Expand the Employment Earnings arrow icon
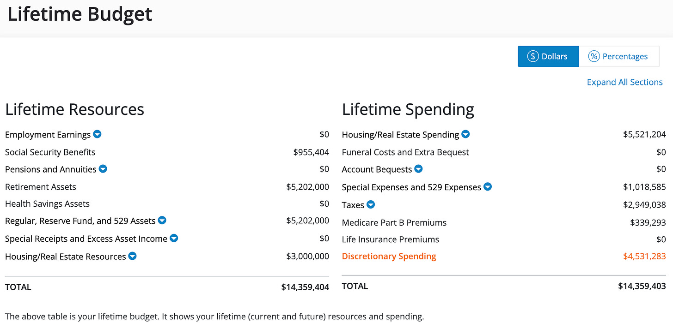 point(97,134)
